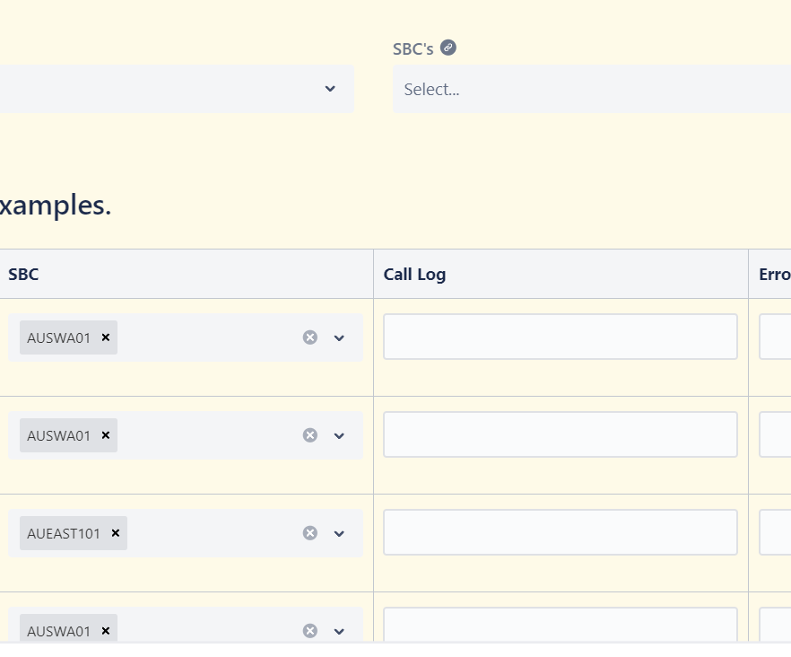Clear all selections in fourth SBC row
The image size is (791, 657).
point(310,631)
